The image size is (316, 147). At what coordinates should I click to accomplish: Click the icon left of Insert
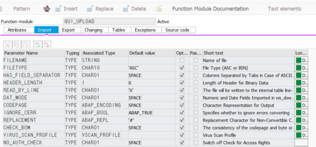[x=47, y=9]
